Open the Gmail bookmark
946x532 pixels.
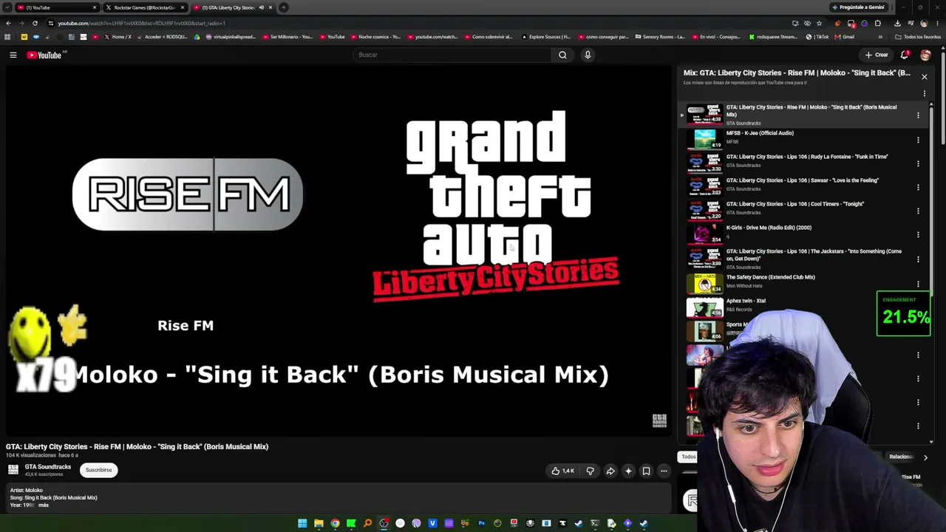pyautogui.click(x=845, y=37)
